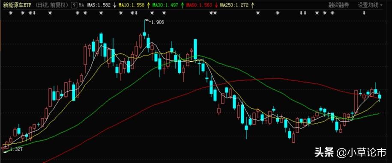Open the question-mark help icon beside MA
Viewport: 392px width, 163px height.
tap(74, 5)
